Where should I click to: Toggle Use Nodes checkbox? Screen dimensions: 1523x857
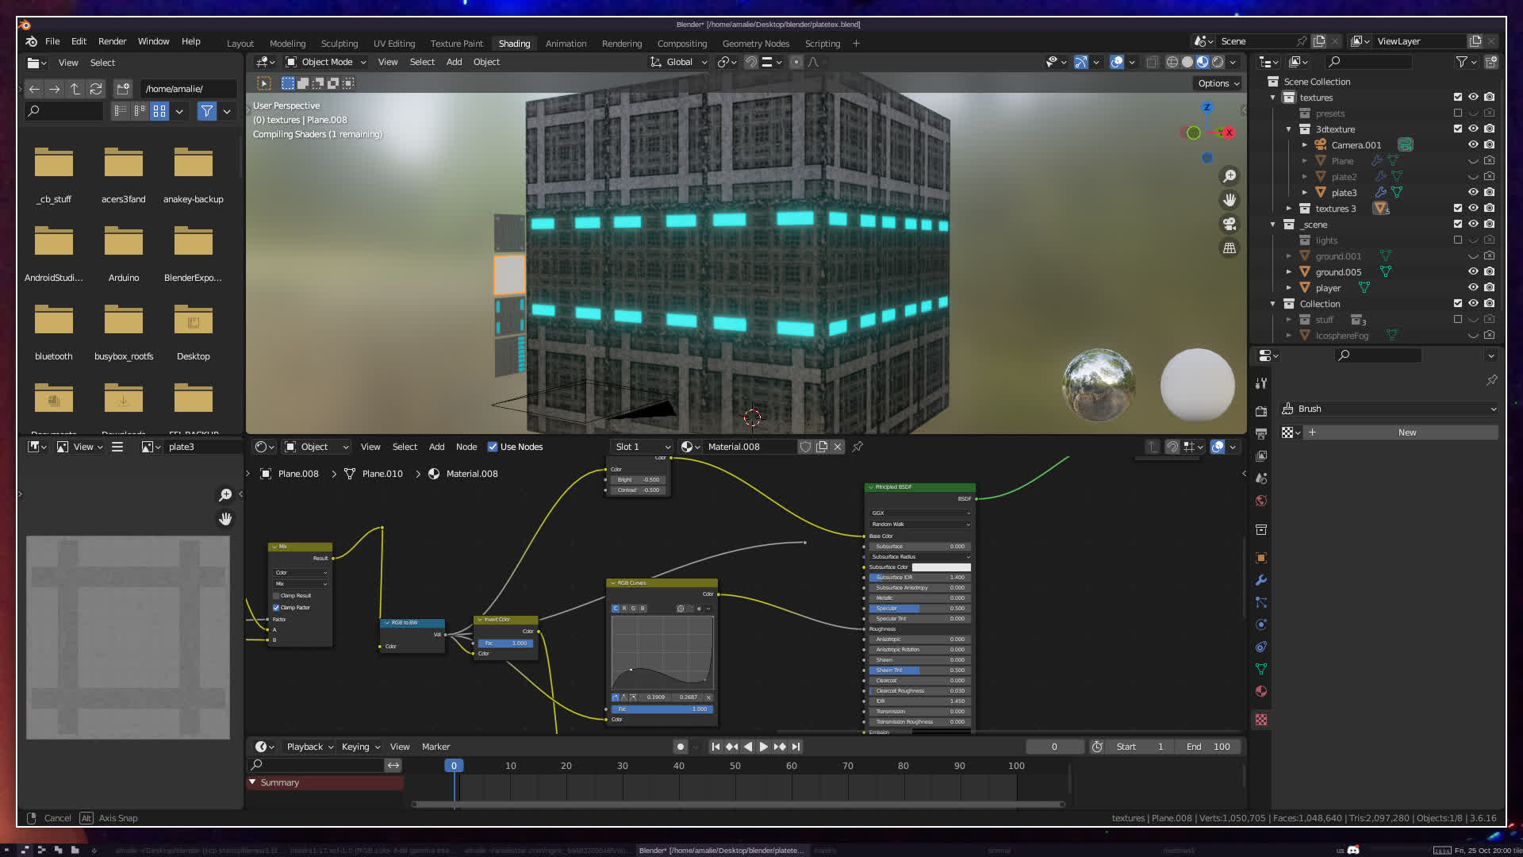coord(493,447)
